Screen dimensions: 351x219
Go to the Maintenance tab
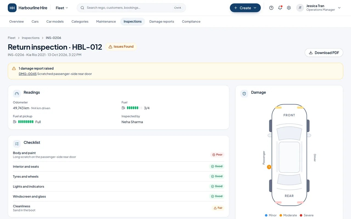pyautogui.click(x=106, y=22)
